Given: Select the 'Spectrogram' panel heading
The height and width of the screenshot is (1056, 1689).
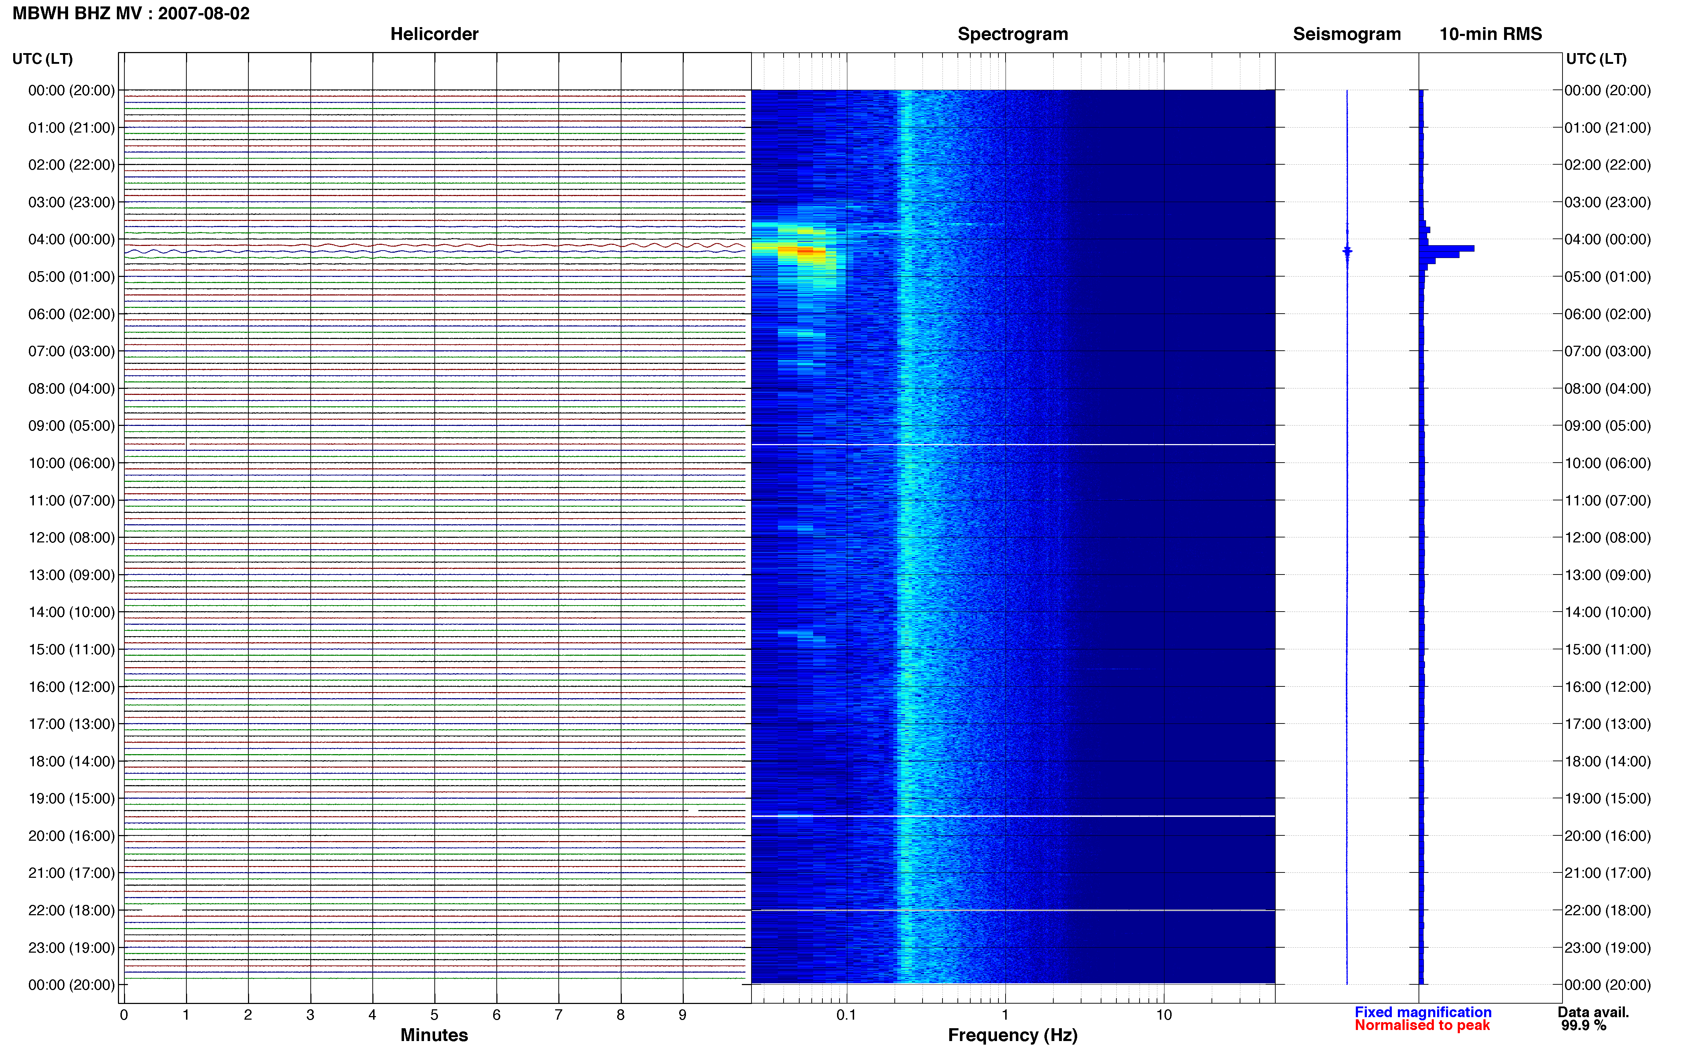Looking at the screenshot, I should click(x=1012, y=34).
